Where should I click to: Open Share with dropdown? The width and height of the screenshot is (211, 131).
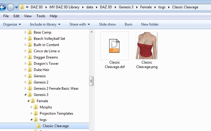(80, 24)
